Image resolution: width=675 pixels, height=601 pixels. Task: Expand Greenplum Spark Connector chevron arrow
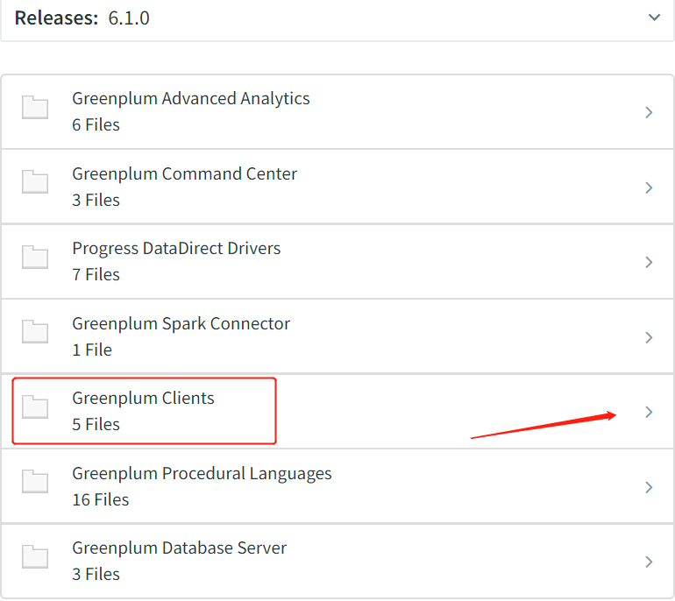(649, 337)
